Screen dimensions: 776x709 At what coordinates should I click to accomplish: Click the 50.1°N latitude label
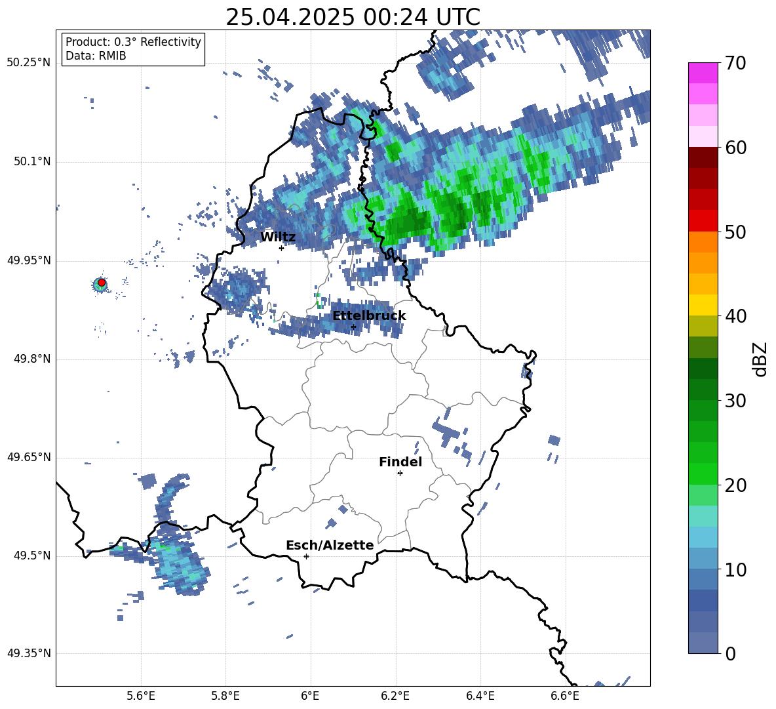31,161
